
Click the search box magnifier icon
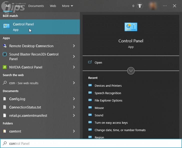coord(5,143)
